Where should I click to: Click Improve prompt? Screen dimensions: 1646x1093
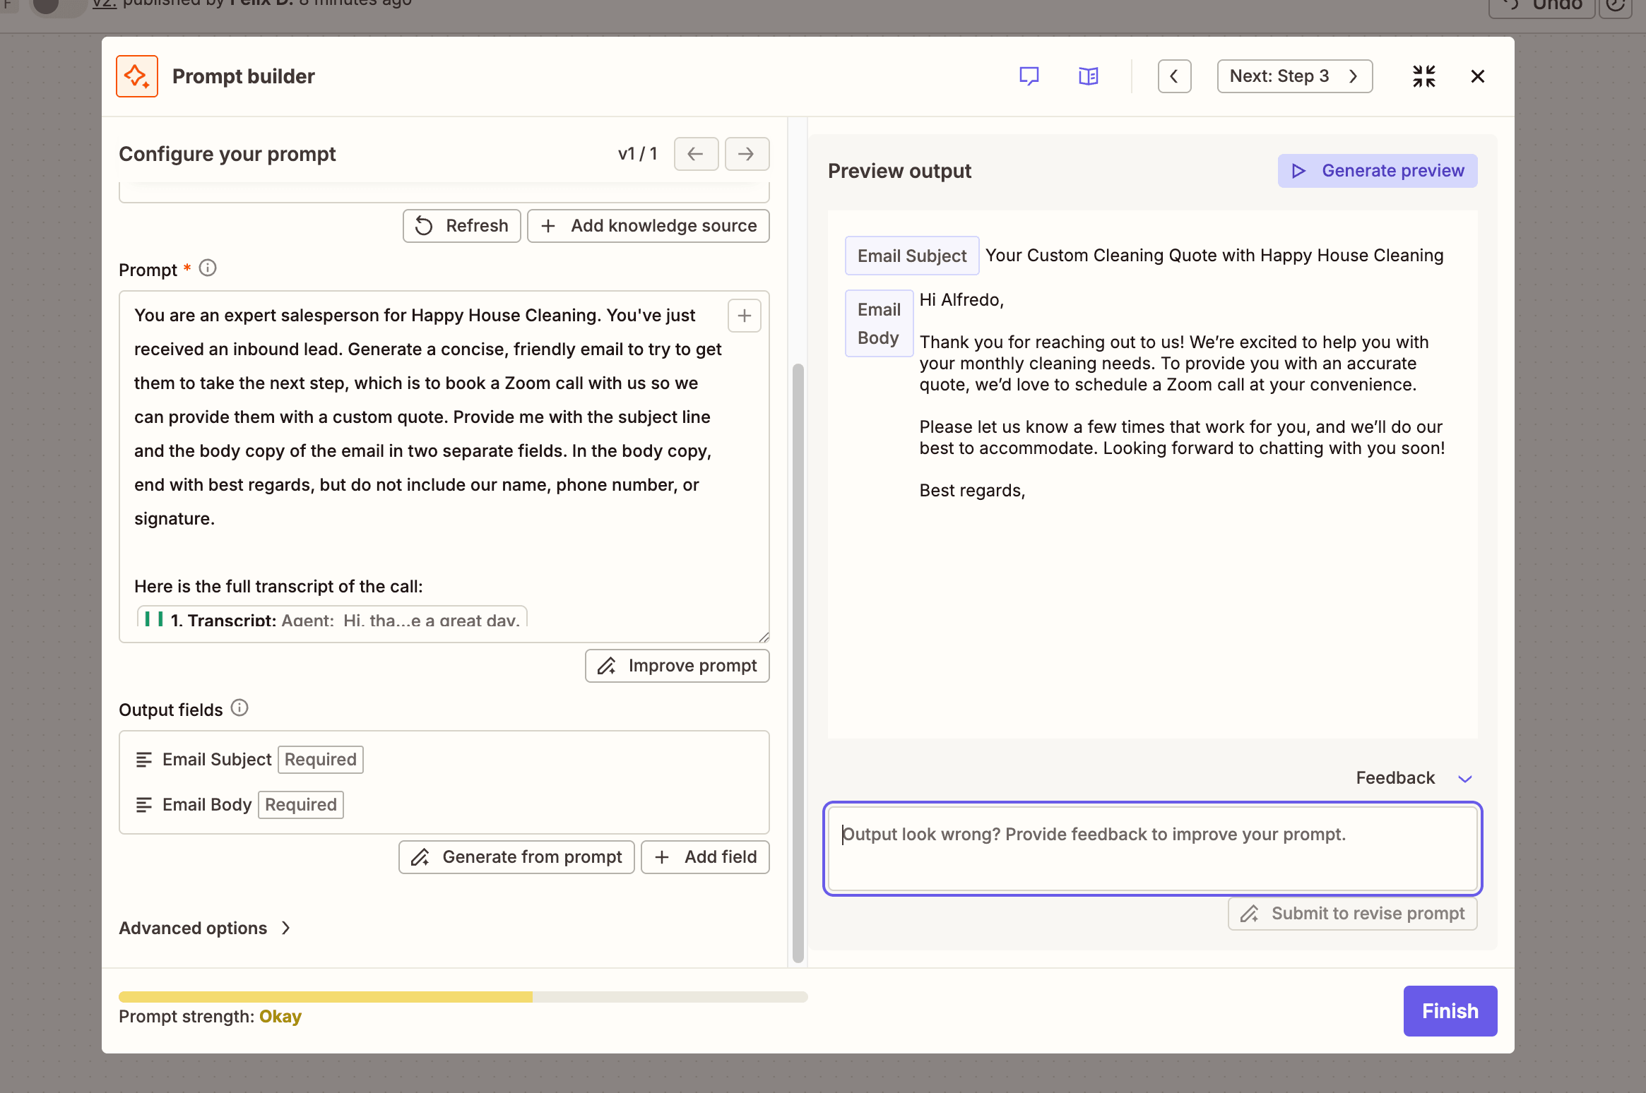677,665
